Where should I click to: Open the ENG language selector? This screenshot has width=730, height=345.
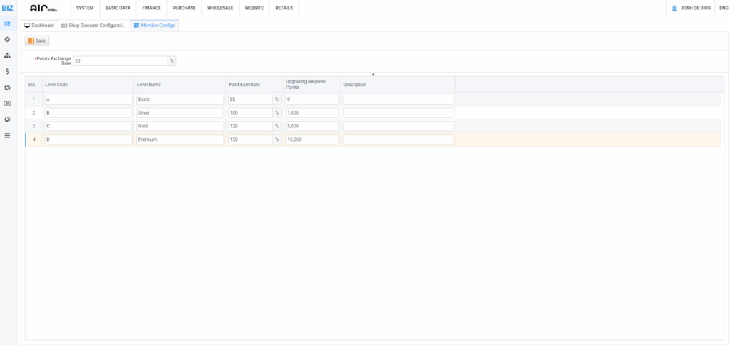click(722, 8)
